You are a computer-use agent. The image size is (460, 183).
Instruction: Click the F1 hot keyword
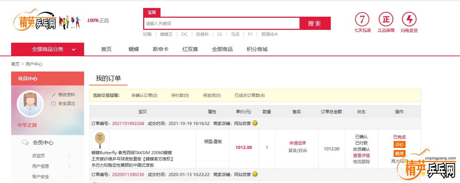(250, 34)
